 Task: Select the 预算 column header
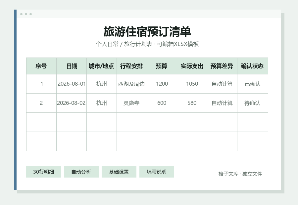tap(162, 66)
